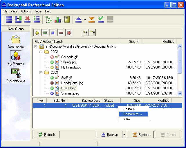
Task: Click the file tree scrollbar down arrow
Action: click(x=180, y=93)
